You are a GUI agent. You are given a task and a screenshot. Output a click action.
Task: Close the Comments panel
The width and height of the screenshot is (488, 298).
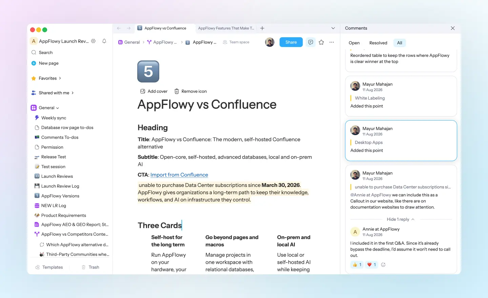point(453,28)
